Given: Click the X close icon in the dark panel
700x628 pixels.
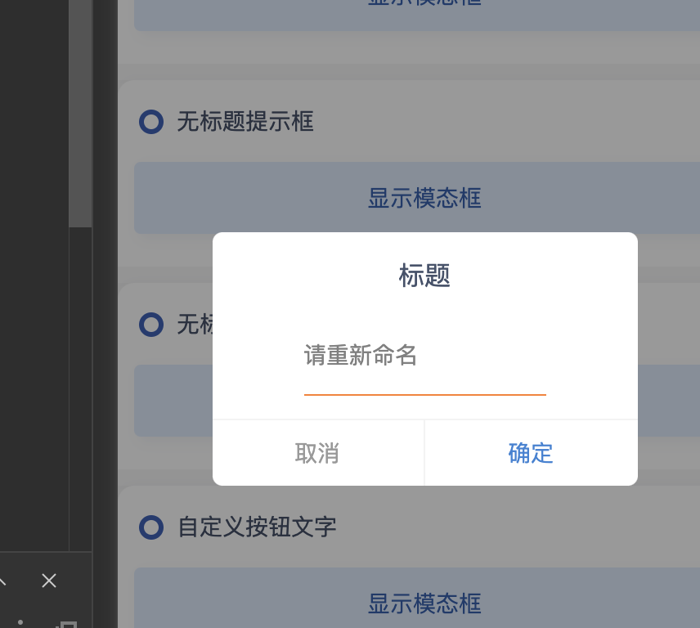Looking at the screenshot, I should 49,581.
